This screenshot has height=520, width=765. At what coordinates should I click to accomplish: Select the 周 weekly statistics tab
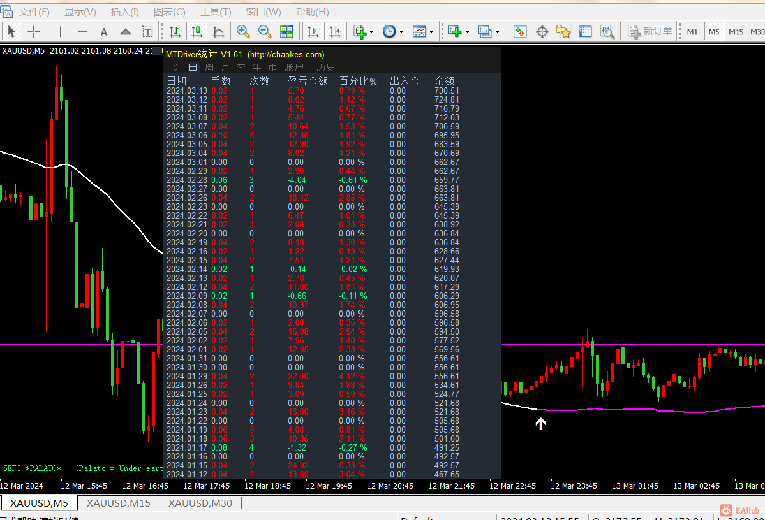click(x=209, y=68)
